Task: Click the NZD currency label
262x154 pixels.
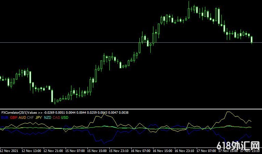Action: [47, 117]
